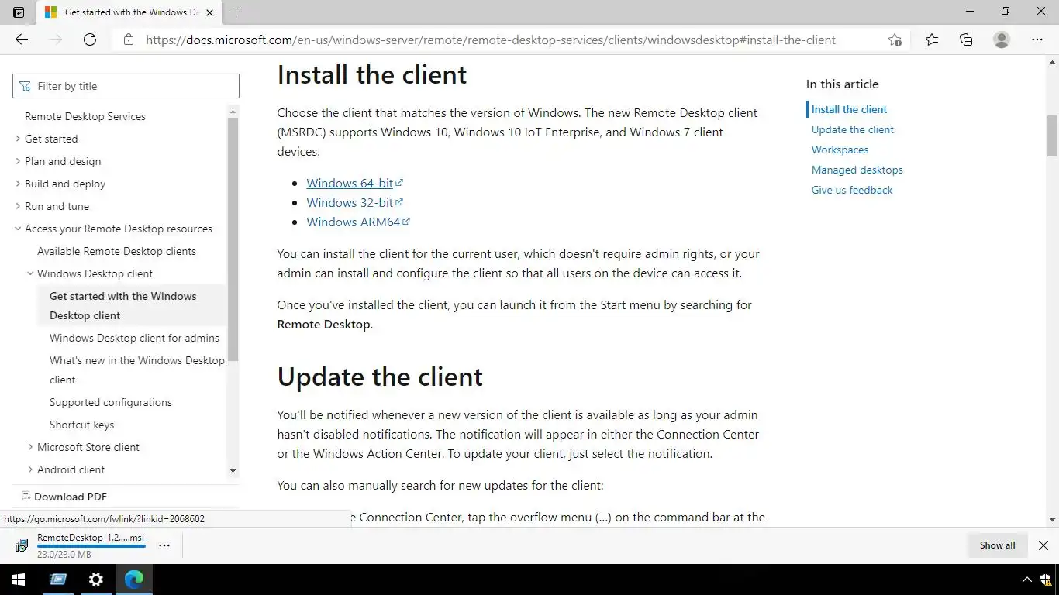Jump to Update the client section

(852, 129)
